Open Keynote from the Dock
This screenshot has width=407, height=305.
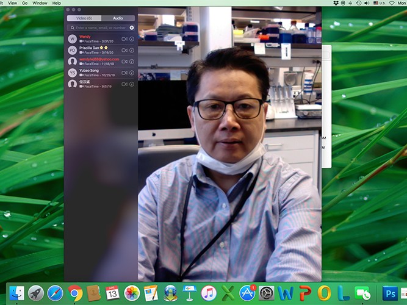point(190,293)
